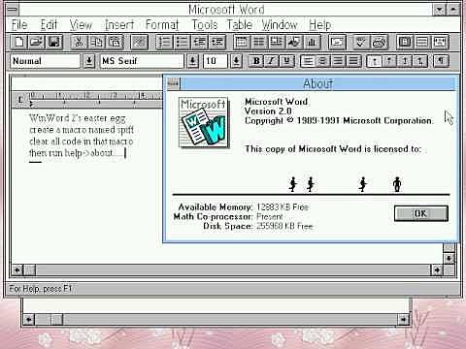
Task: Insert a frame with Frame icon
Action: [x=276, y=42]
